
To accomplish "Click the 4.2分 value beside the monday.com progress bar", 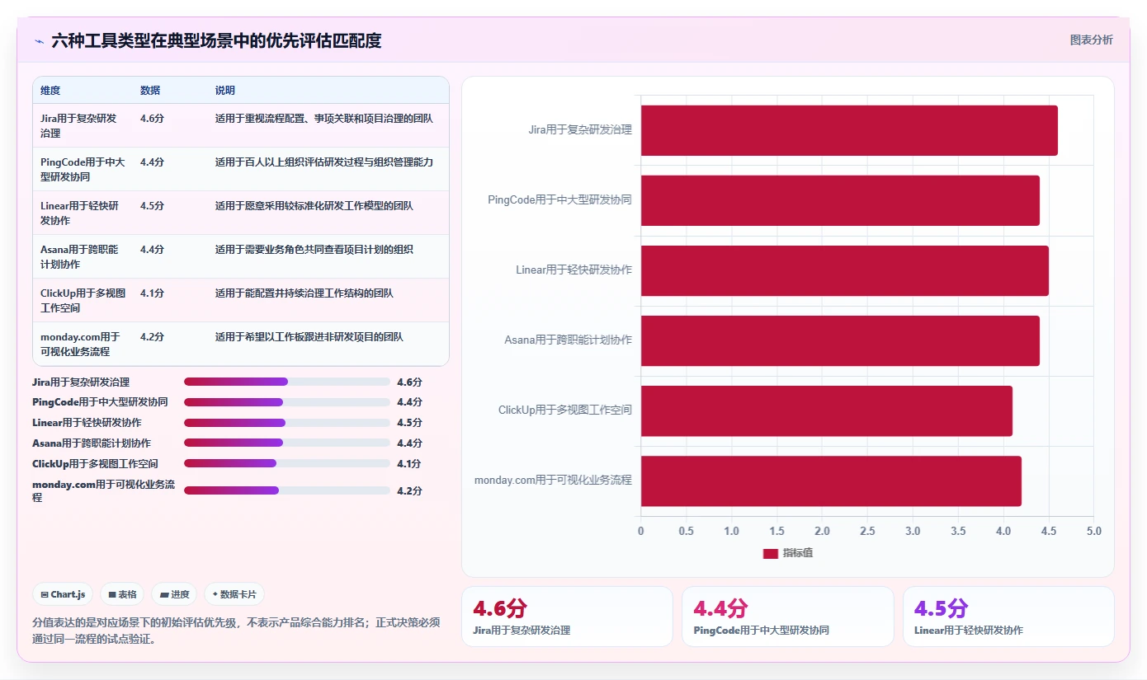I will click(409, 490).
